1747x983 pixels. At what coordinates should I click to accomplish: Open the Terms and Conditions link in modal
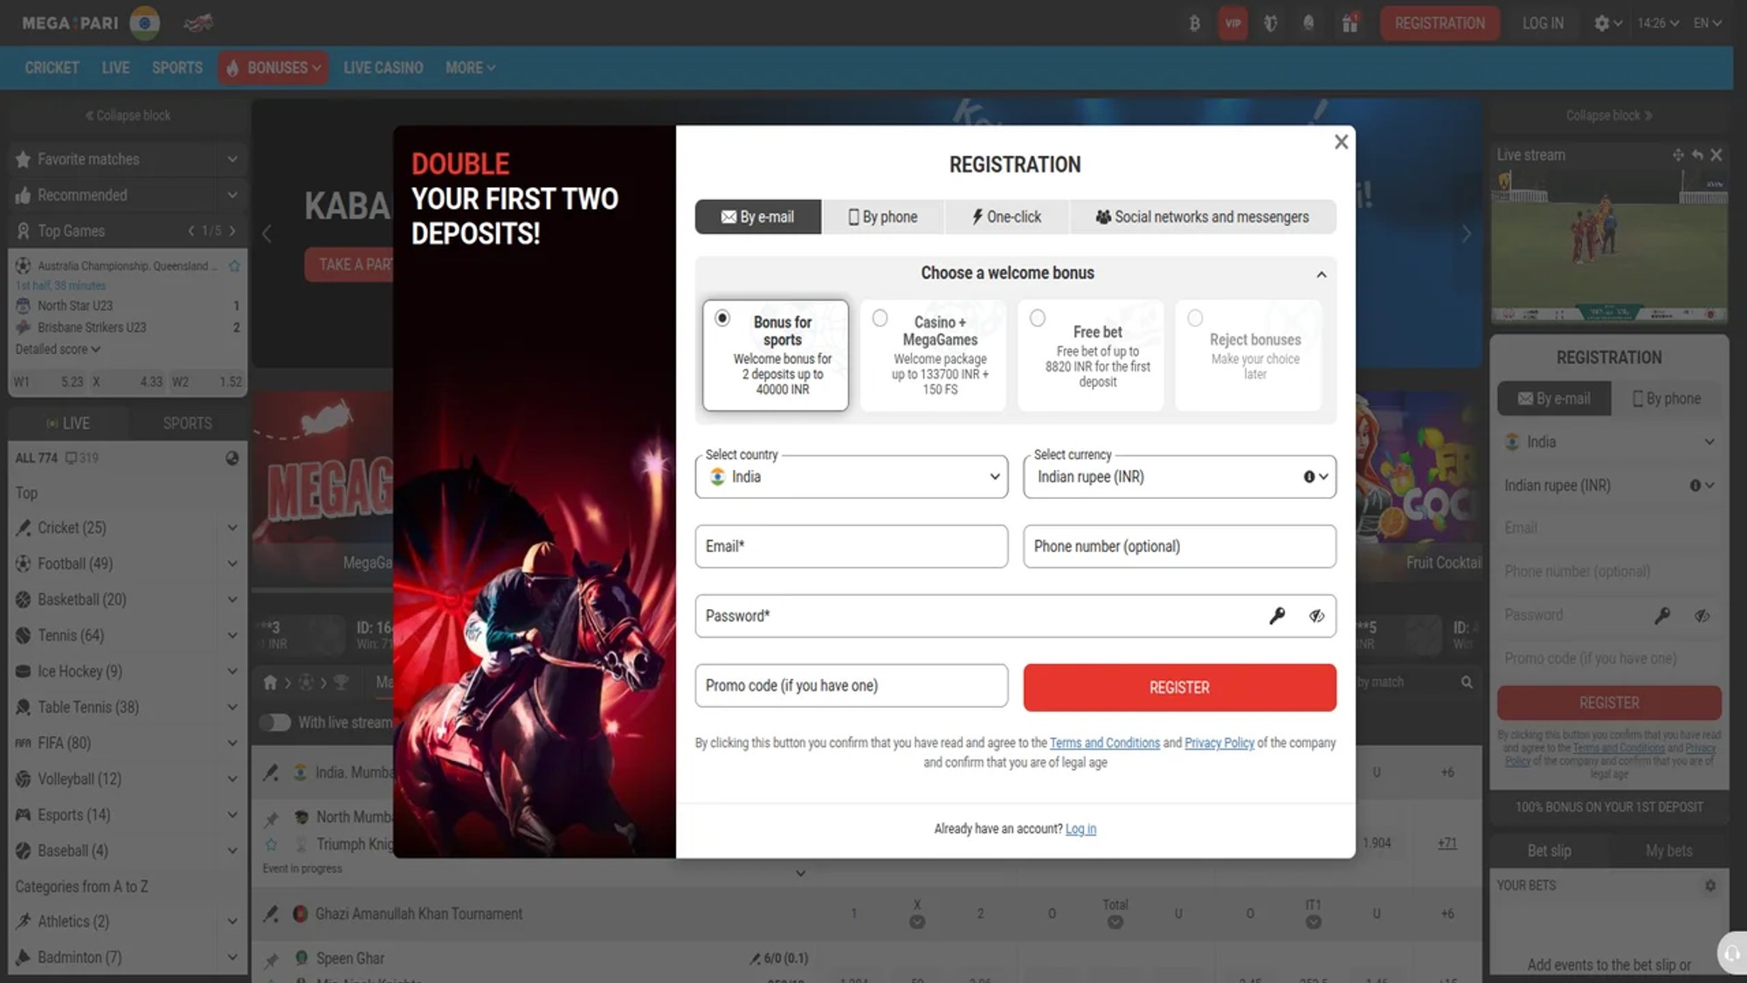pos(1105,743)
